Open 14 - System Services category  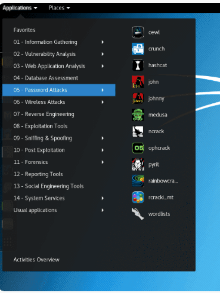pos(59,198)
